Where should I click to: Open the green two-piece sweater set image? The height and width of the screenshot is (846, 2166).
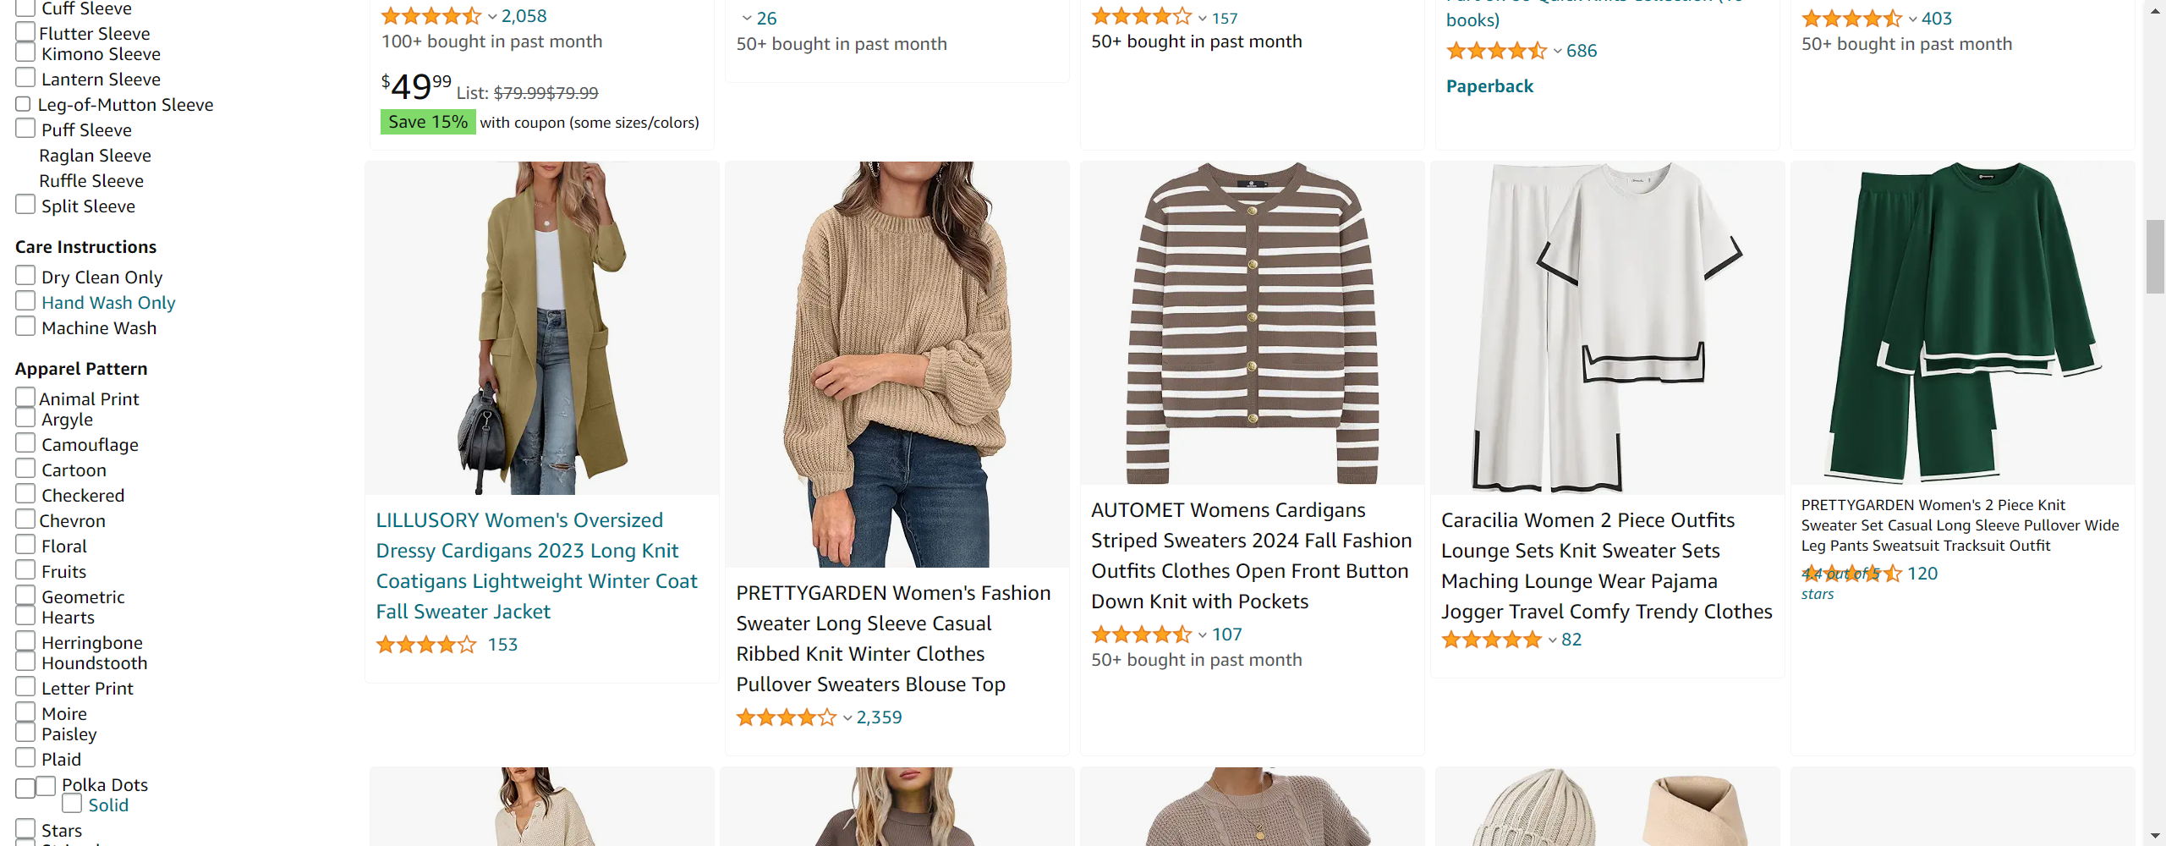pos(1962,323)
